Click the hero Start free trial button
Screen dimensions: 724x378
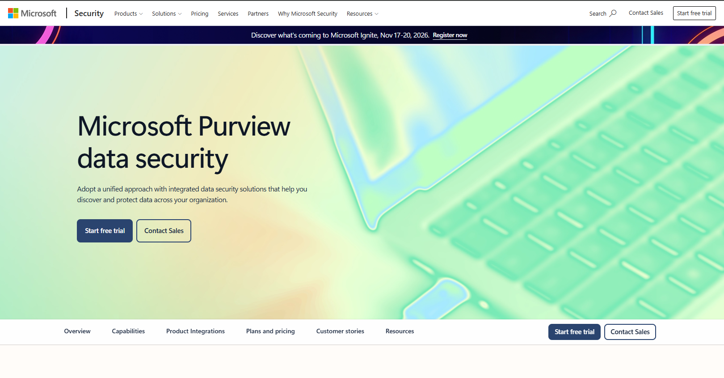105,231
